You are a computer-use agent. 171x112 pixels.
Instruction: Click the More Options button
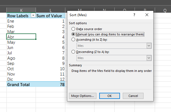83,96
